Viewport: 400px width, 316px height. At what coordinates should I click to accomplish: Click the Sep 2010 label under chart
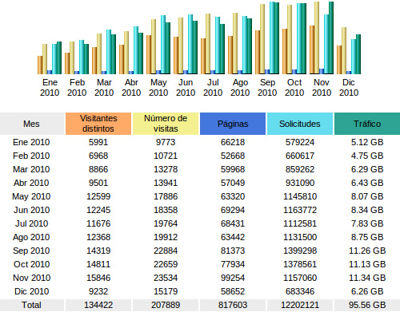point(267,88)
